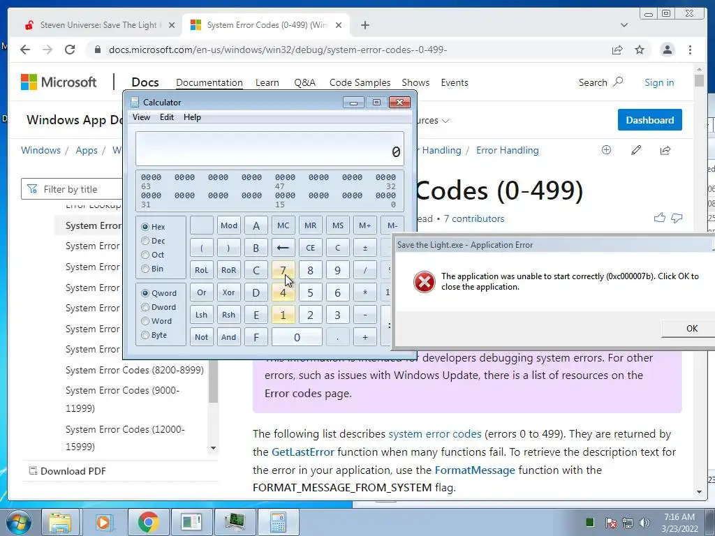Click Download PDF in sidebar
This screenshot has width=715, height=536.
(68, 471)
